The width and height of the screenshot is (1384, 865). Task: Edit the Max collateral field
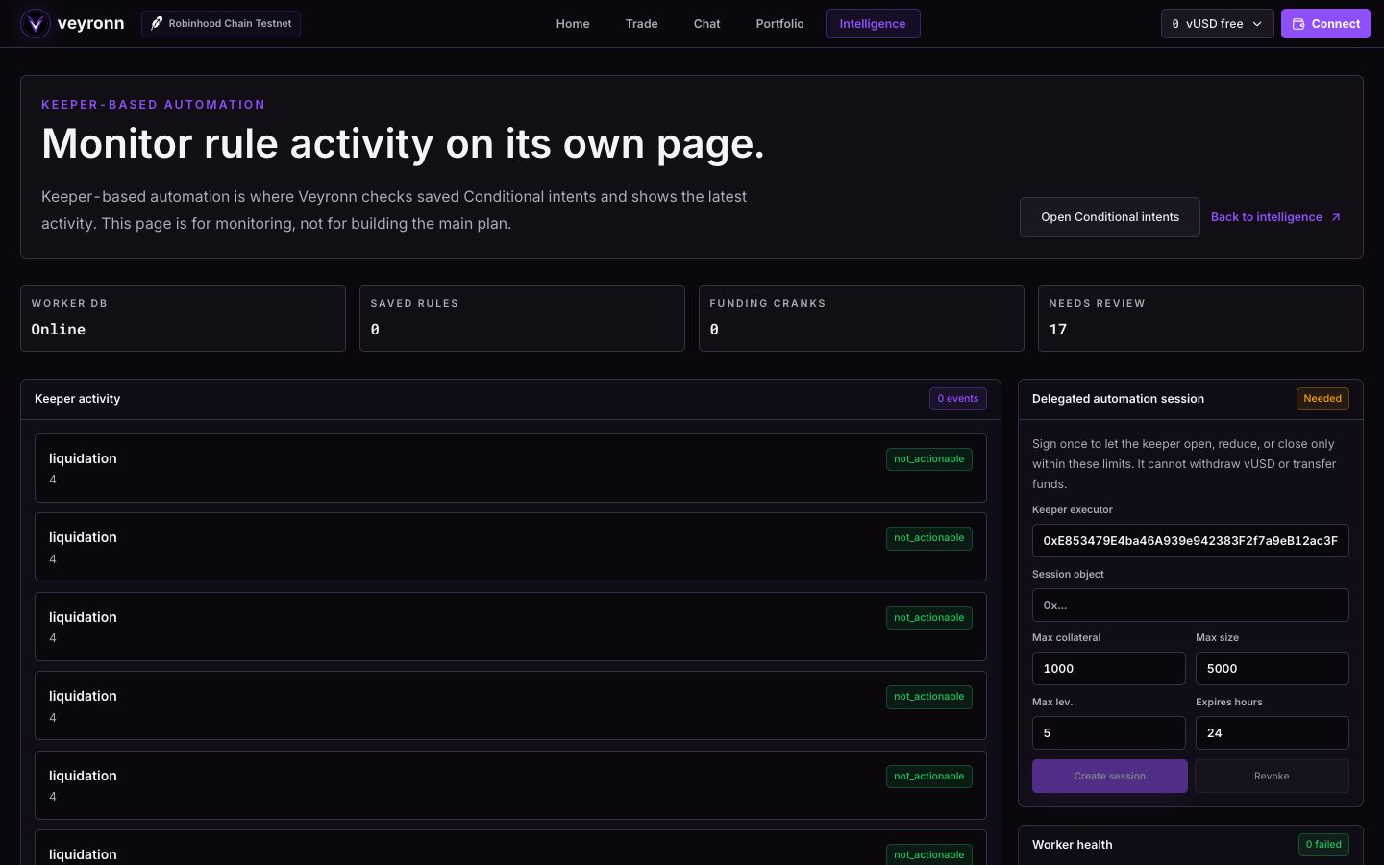click(x=1109, y=669)
